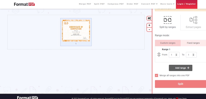
Task: Select the certificate page 1 thumbnail
Action: click(76, 32)
